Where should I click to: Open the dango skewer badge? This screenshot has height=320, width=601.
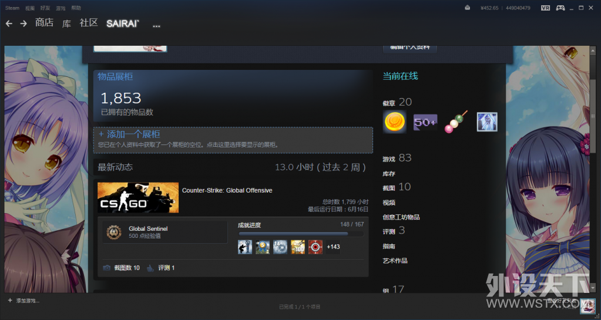pos(456,122)
